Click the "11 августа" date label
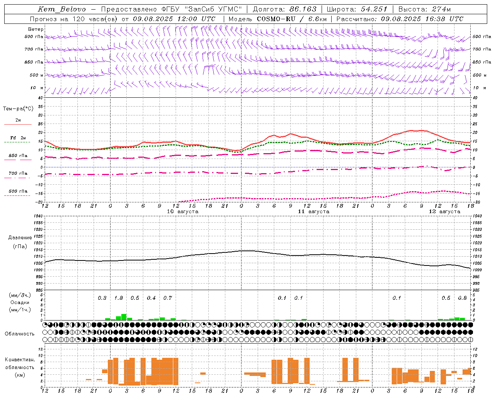Screen dimensions: 493x394 [314, 212]
